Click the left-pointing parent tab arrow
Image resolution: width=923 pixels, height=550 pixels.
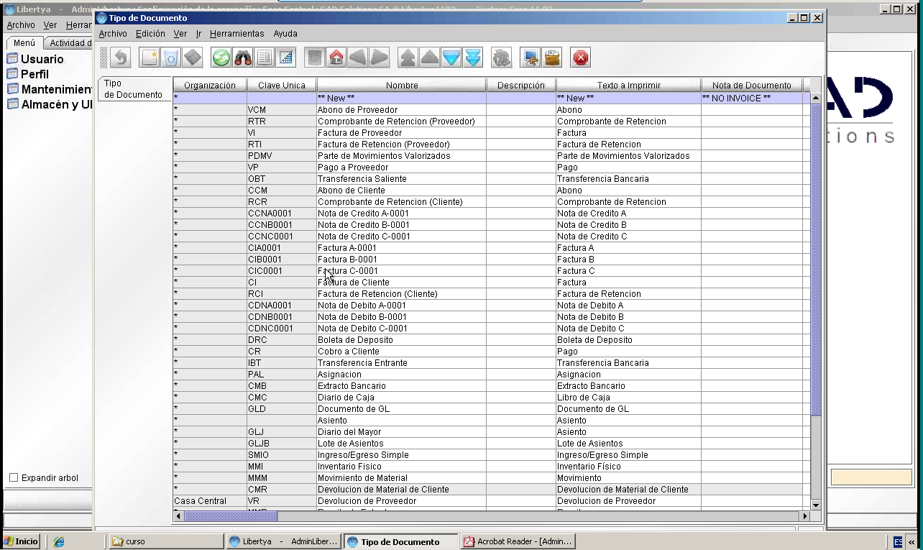point(358,58)
